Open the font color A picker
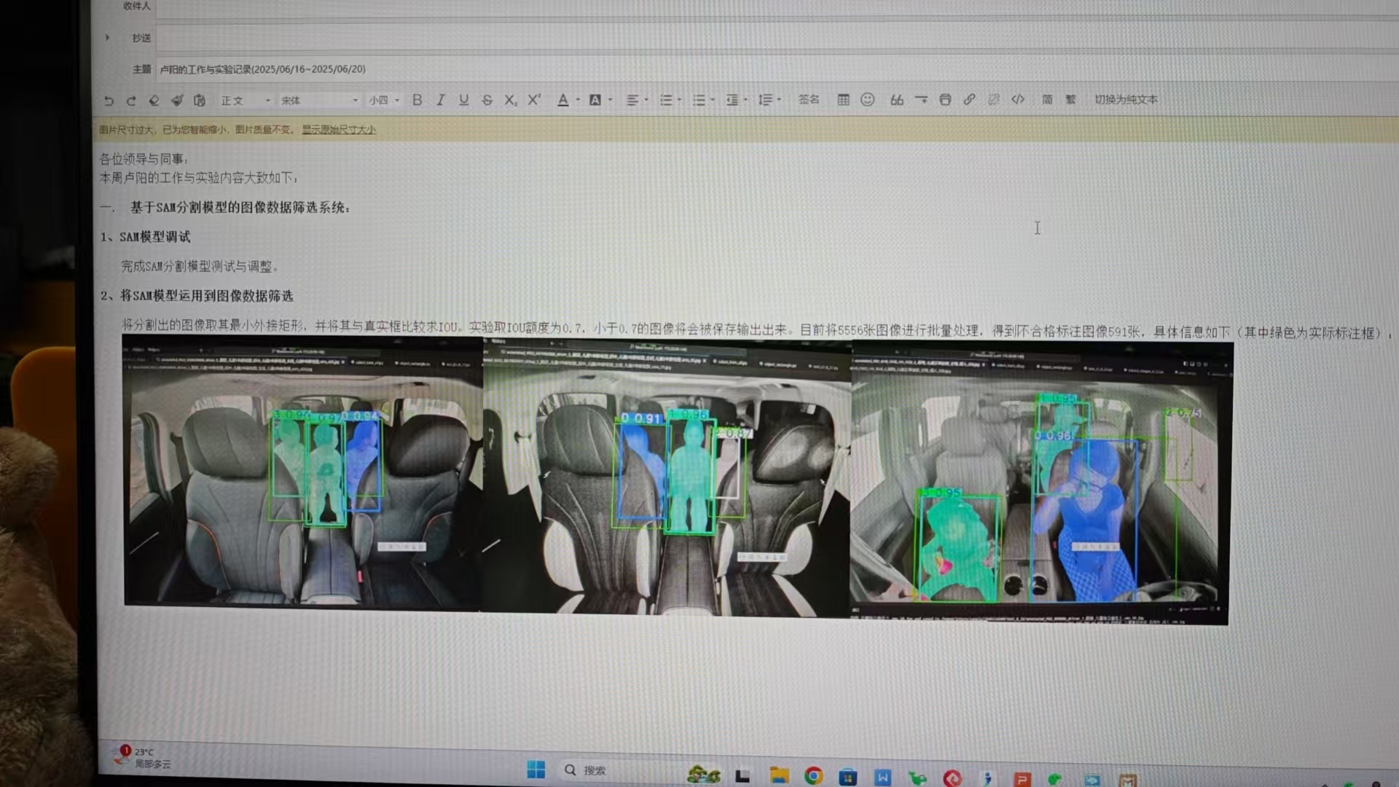The image size is (1399, 787). (563, 101)
